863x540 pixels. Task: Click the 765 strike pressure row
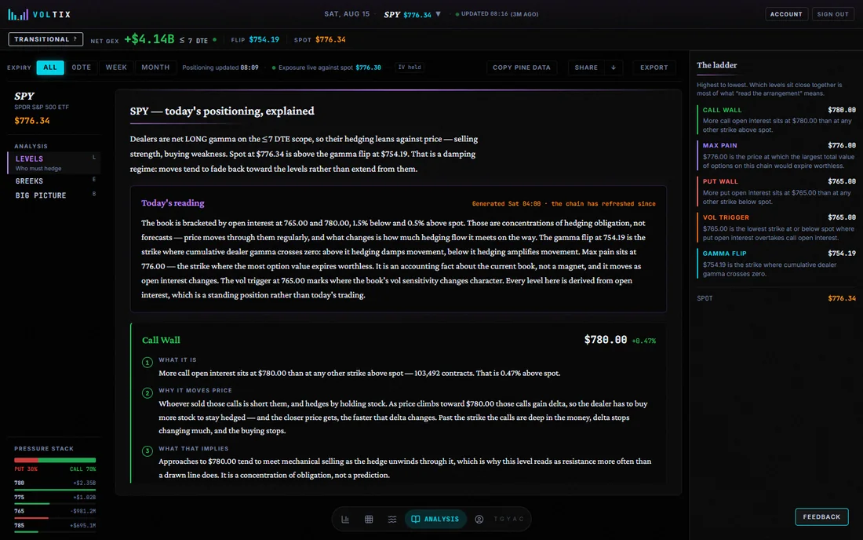click(x=55, y=513)
